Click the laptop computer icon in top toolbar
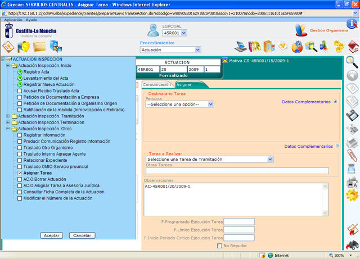The image size is (360, 259). pos(241,47)
